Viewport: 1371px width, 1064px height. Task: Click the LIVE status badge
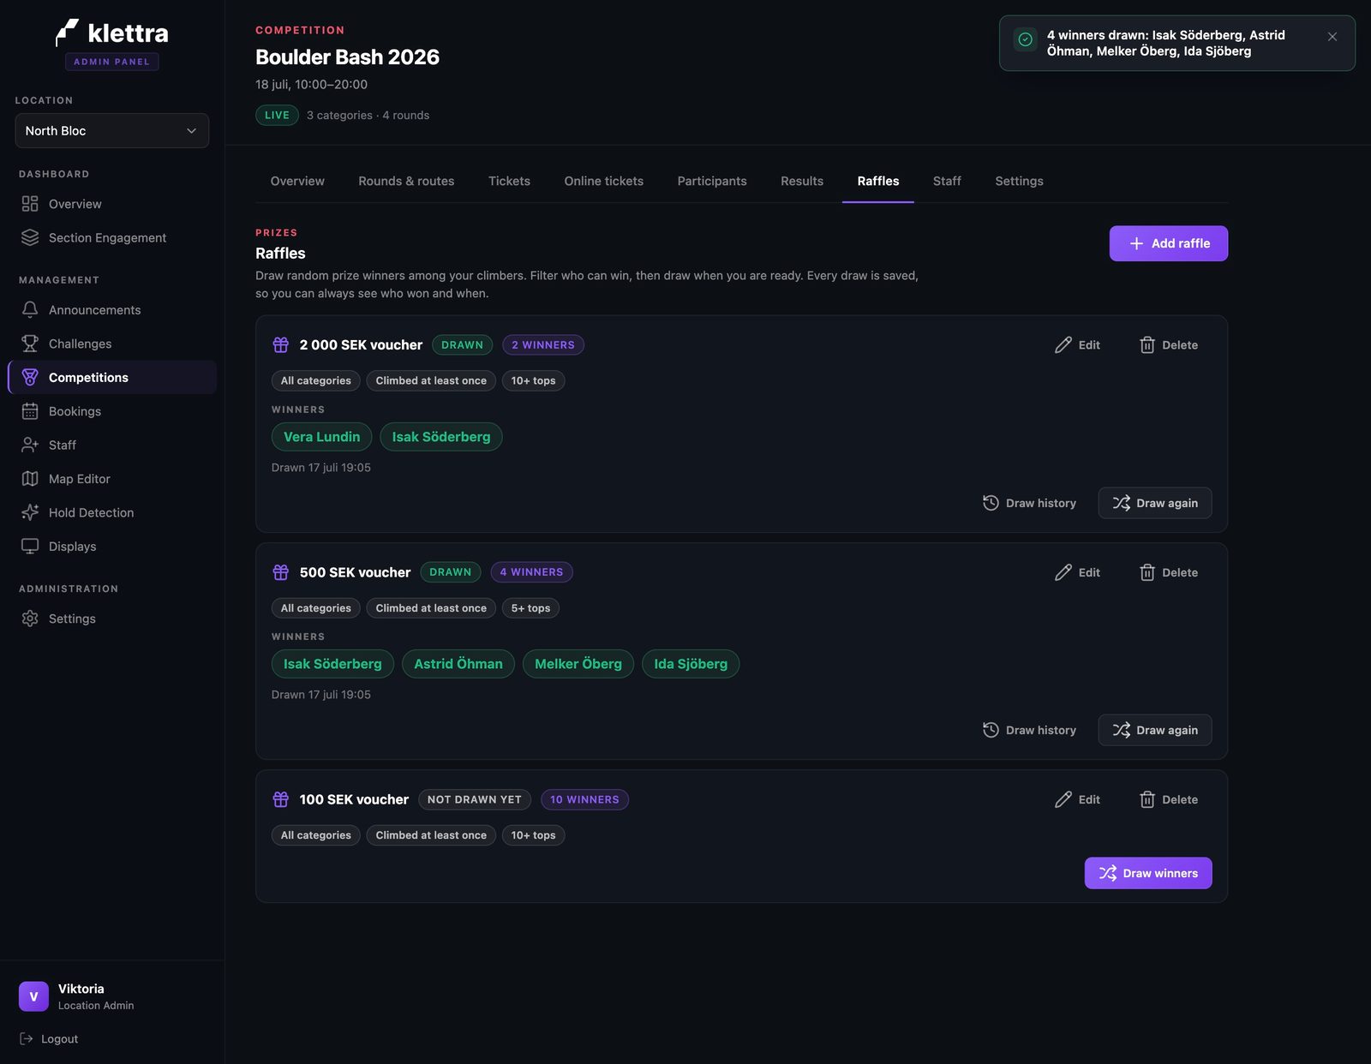(x=277, y=115)
